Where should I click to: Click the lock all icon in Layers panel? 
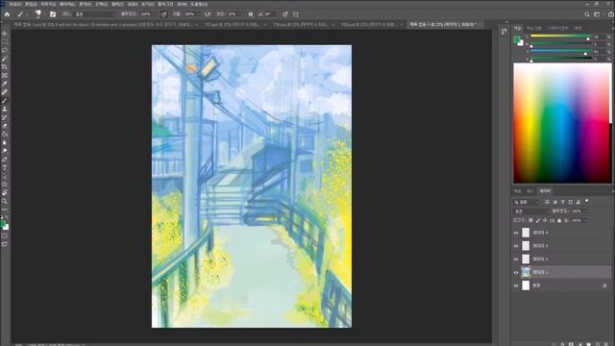[x=559, y=220]
